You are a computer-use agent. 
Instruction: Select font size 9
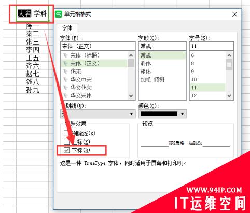[207, 72]
